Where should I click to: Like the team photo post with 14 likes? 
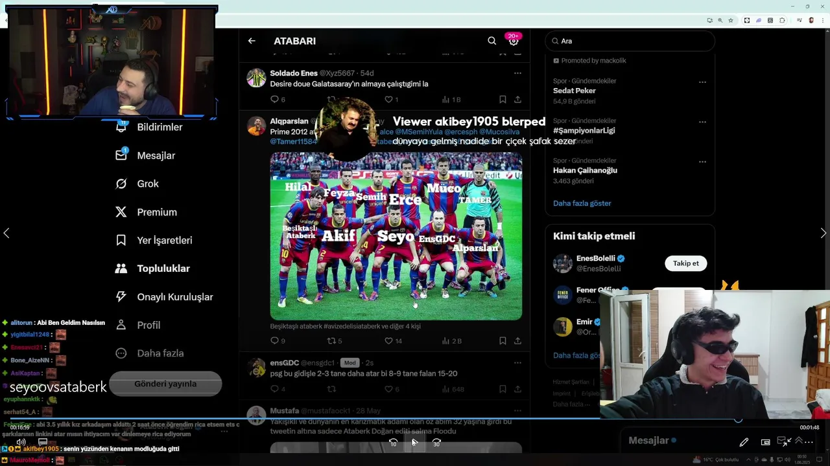(x=389, y=340)
